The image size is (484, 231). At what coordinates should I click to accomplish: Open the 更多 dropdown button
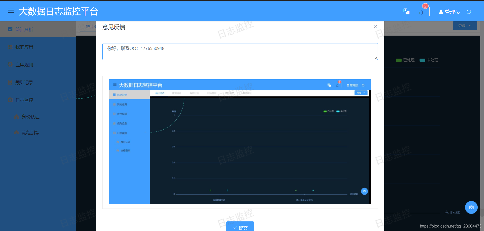click(x=465, y=26)
